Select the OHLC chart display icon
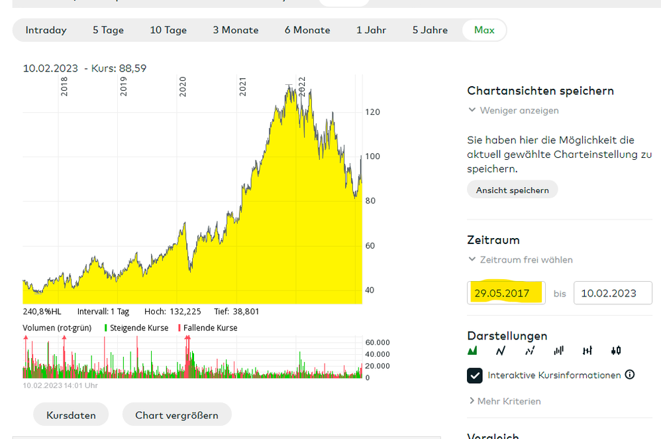 (x=587, y=351)
